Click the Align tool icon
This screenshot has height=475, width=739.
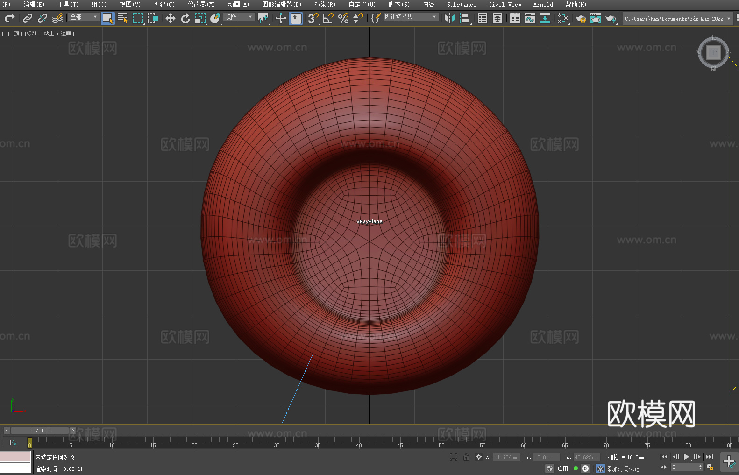[465, 18]
